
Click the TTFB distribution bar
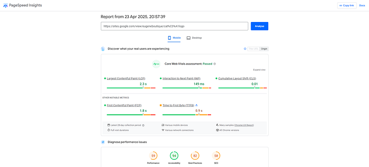[187, 115]
